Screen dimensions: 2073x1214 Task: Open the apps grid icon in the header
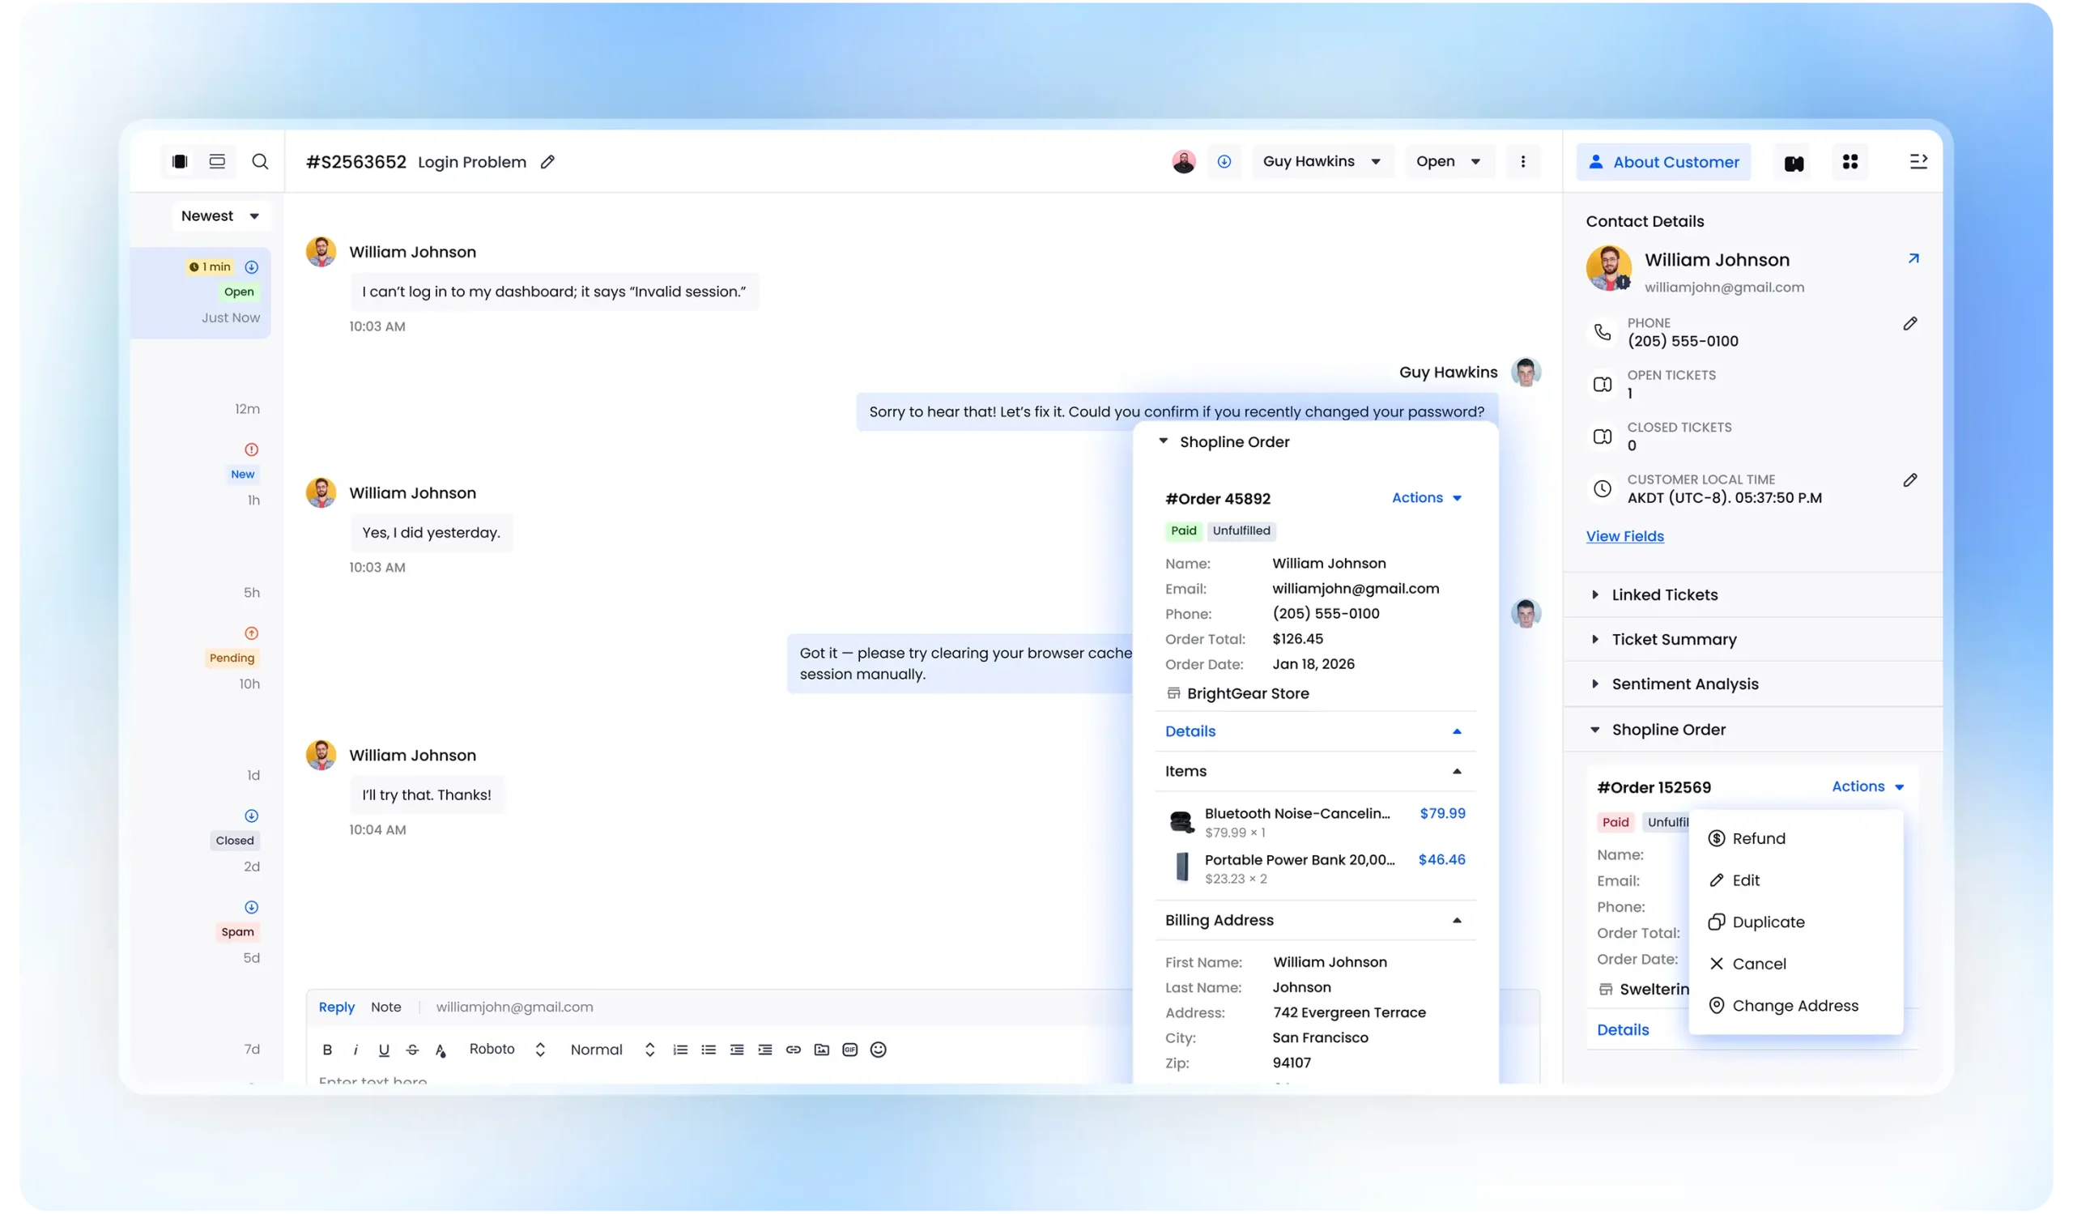(x=1850, y=161)
